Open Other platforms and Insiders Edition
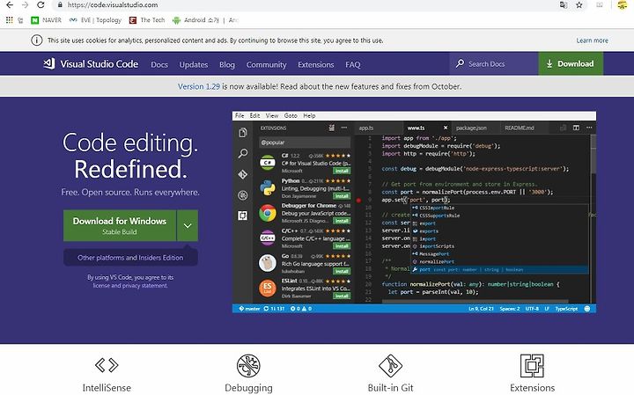 (x=130, y=258)
